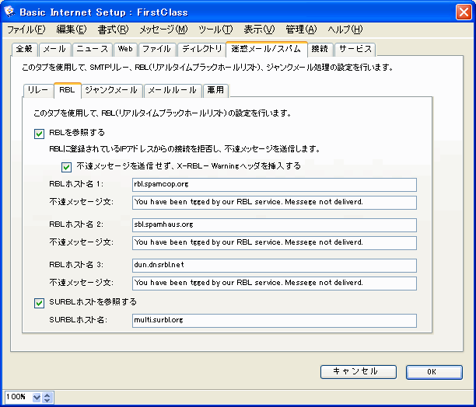
Task: Click the RBLホスト名 1 field with rbl.spamcop.org
Action: [x=274, y=184]
